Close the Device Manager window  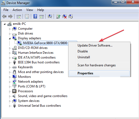(133, 2)
